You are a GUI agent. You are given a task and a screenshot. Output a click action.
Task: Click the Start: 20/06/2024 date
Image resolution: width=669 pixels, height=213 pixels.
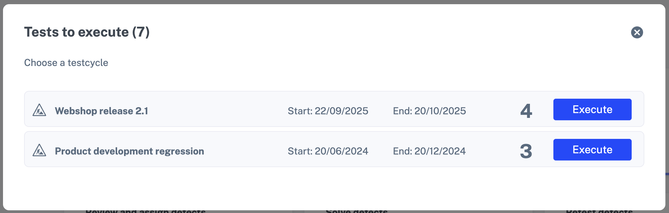pyautogui.click(x=328, y=151)
